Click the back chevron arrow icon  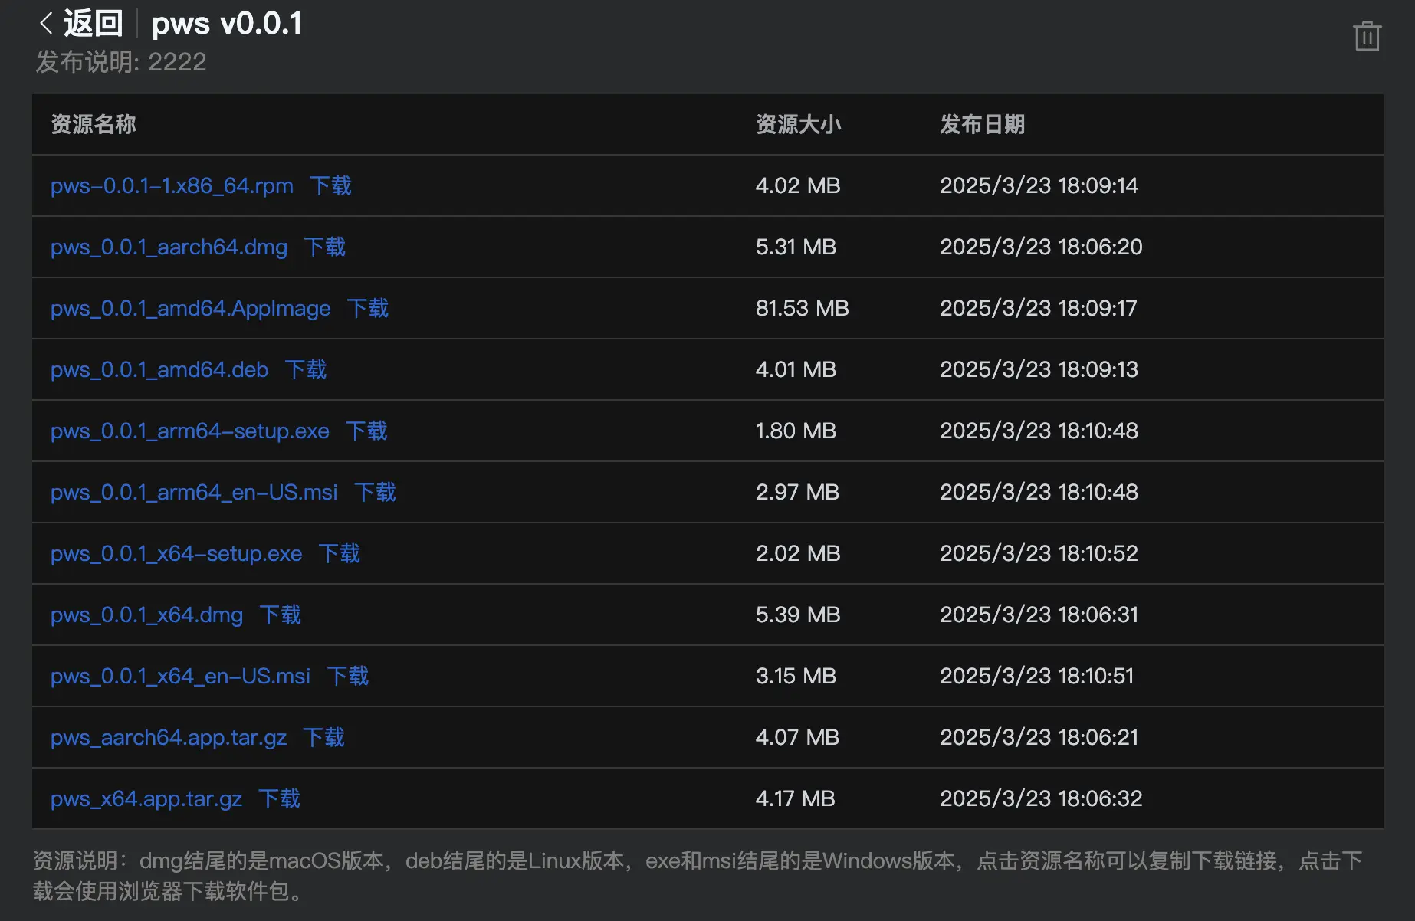coord(46,24)
